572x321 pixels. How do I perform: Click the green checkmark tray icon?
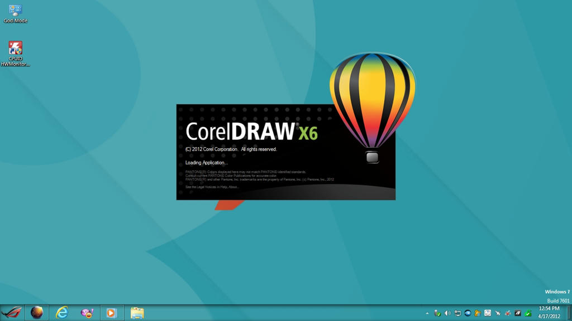pyautogui.click(x=528, y=313)
